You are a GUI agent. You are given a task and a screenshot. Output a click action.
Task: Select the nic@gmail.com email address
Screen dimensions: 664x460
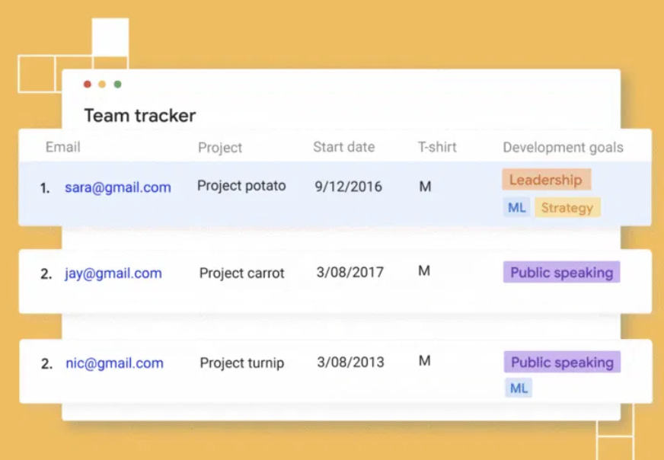113,363
